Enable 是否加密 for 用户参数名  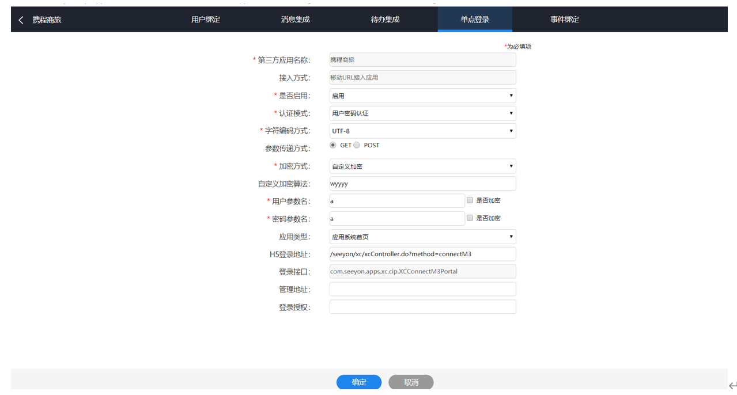pyautogui.click(x=470, y=200)
